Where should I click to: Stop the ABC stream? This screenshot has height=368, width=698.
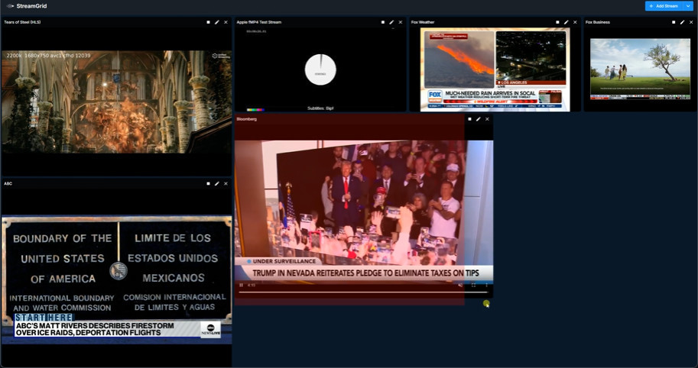(x=209, y=183)
